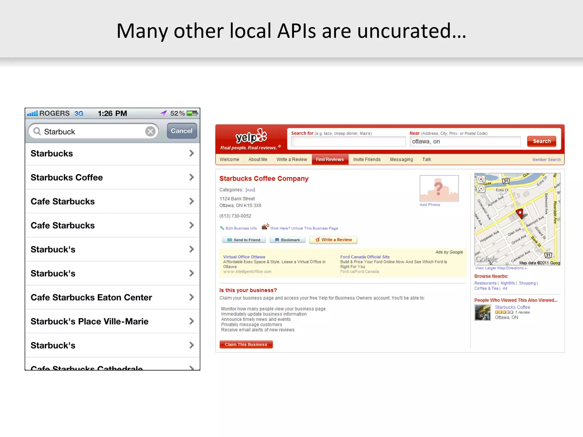Click the Claim This Business button

click(x=246, y=344)
